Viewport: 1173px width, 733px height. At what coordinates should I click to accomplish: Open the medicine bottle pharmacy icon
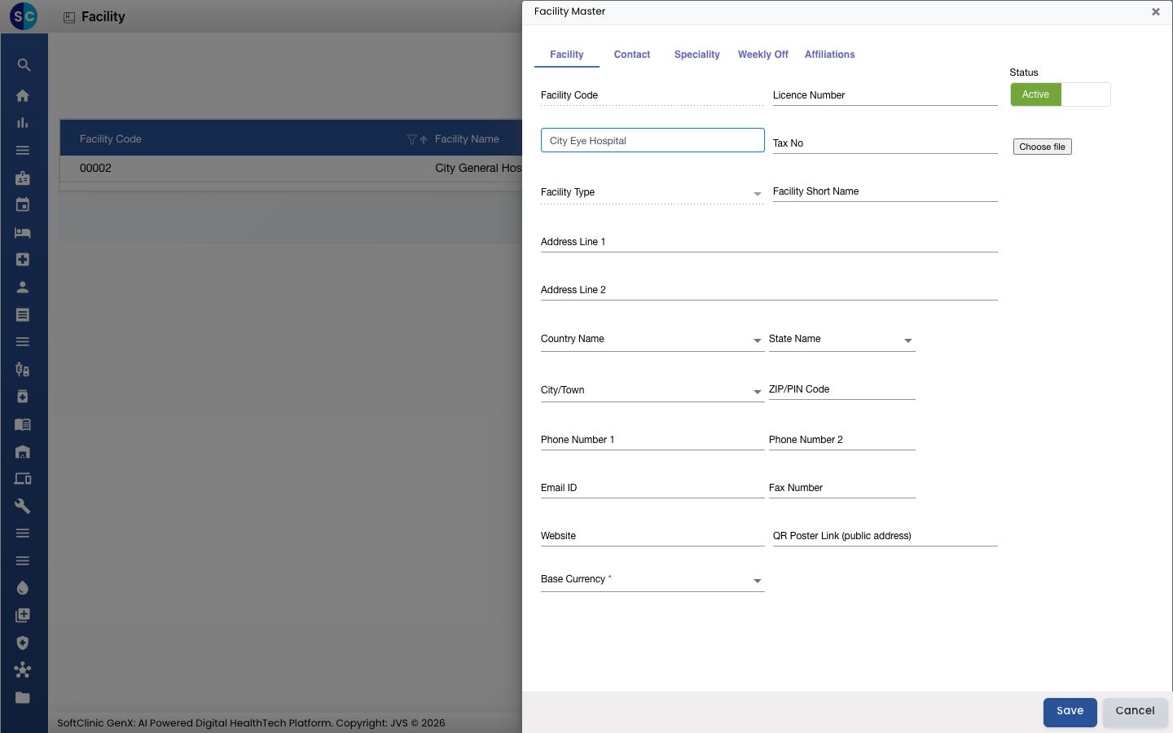click(x=23, y=397)
